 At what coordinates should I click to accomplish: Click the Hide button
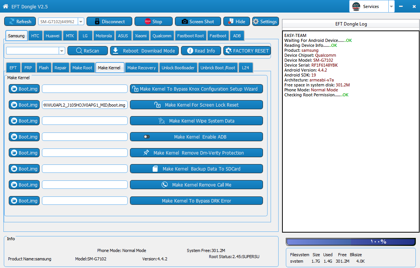pyautogui.click(x=237, y=21)
